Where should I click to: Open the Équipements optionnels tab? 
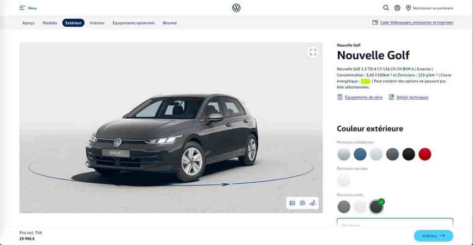[x=133, y=23]
